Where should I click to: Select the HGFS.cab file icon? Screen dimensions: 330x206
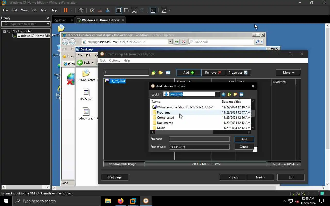tap(86, 94)
